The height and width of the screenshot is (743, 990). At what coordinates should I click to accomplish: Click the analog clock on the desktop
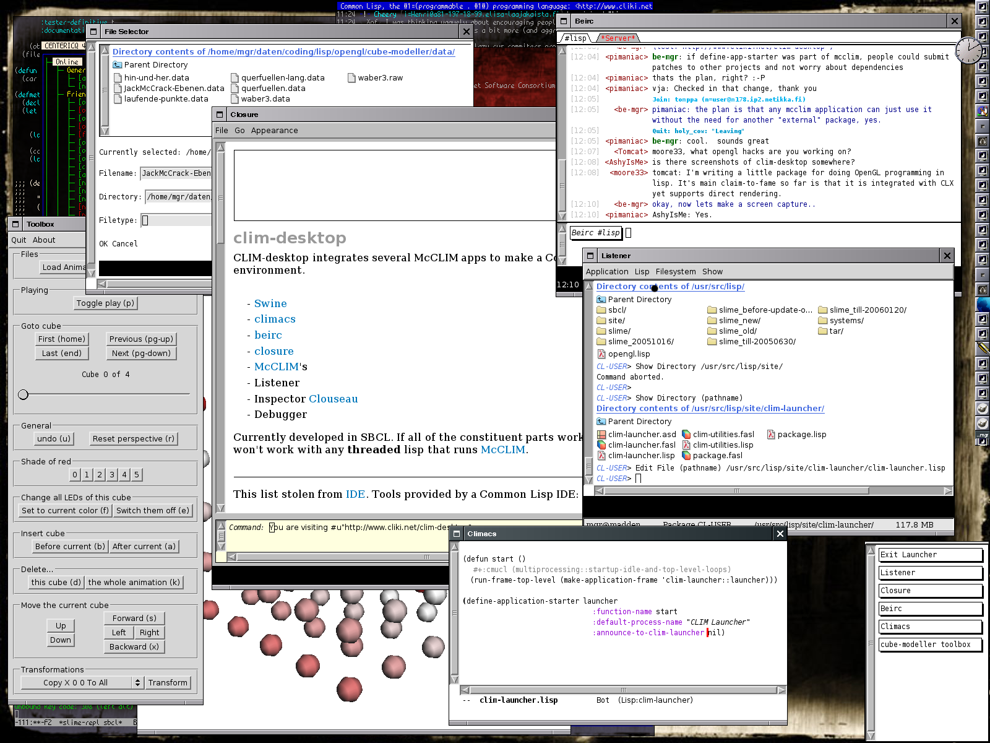click(x=969, y=50)
